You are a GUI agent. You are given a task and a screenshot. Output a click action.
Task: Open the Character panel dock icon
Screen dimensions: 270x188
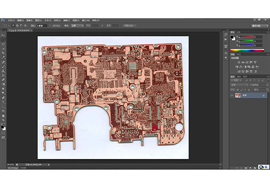tap(226, 53)
